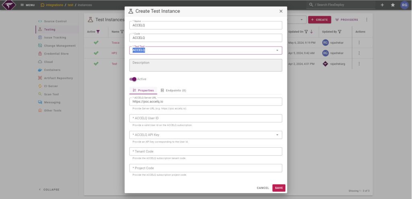Image resolution: width=412 pixels, height=199 pixels.
Task: Select Testing in sidebar
Action: click(49, 30)
